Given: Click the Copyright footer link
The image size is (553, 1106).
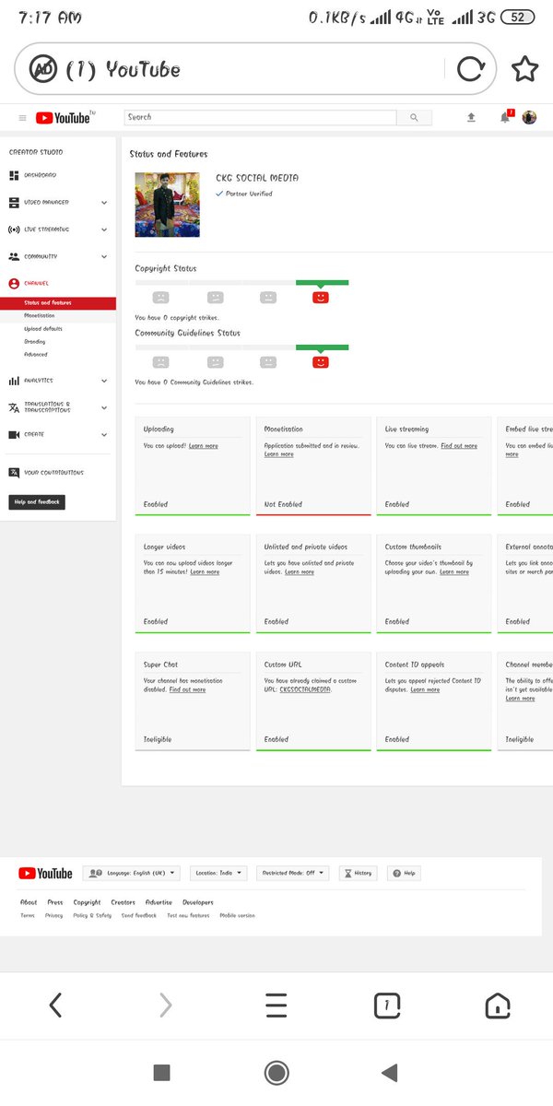Looking at the screenshot, I should [x=88, y=902].
